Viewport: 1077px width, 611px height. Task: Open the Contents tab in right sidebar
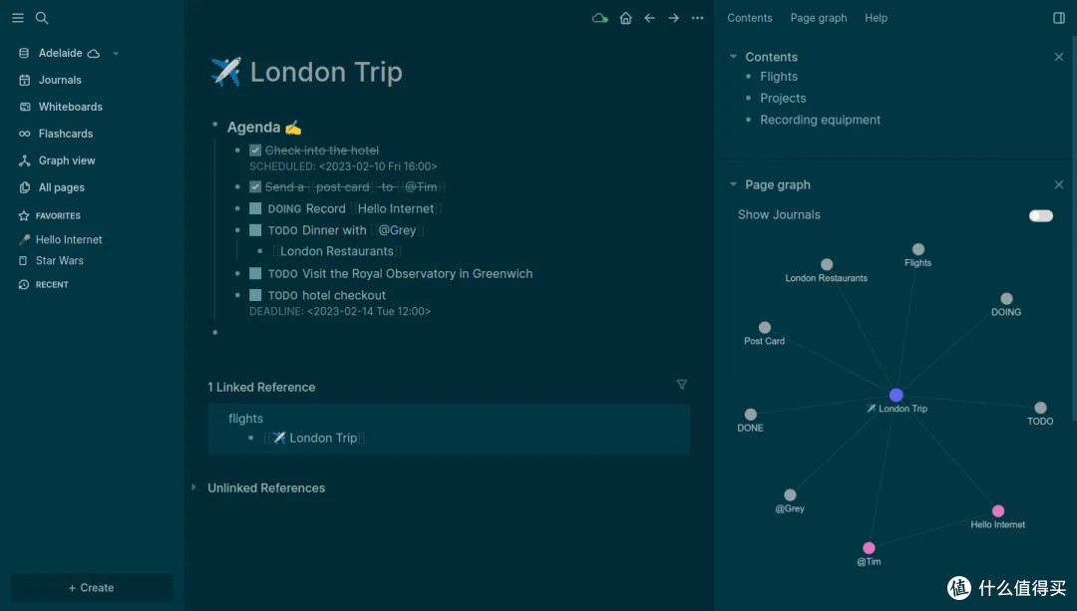coord(749,18)
